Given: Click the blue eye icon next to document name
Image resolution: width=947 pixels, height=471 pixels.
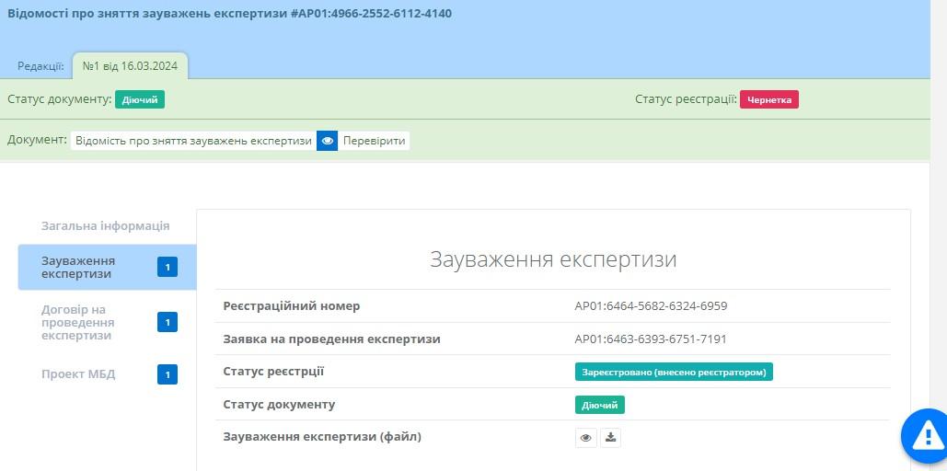Looking at the screenshot, I should click(327, 141).
